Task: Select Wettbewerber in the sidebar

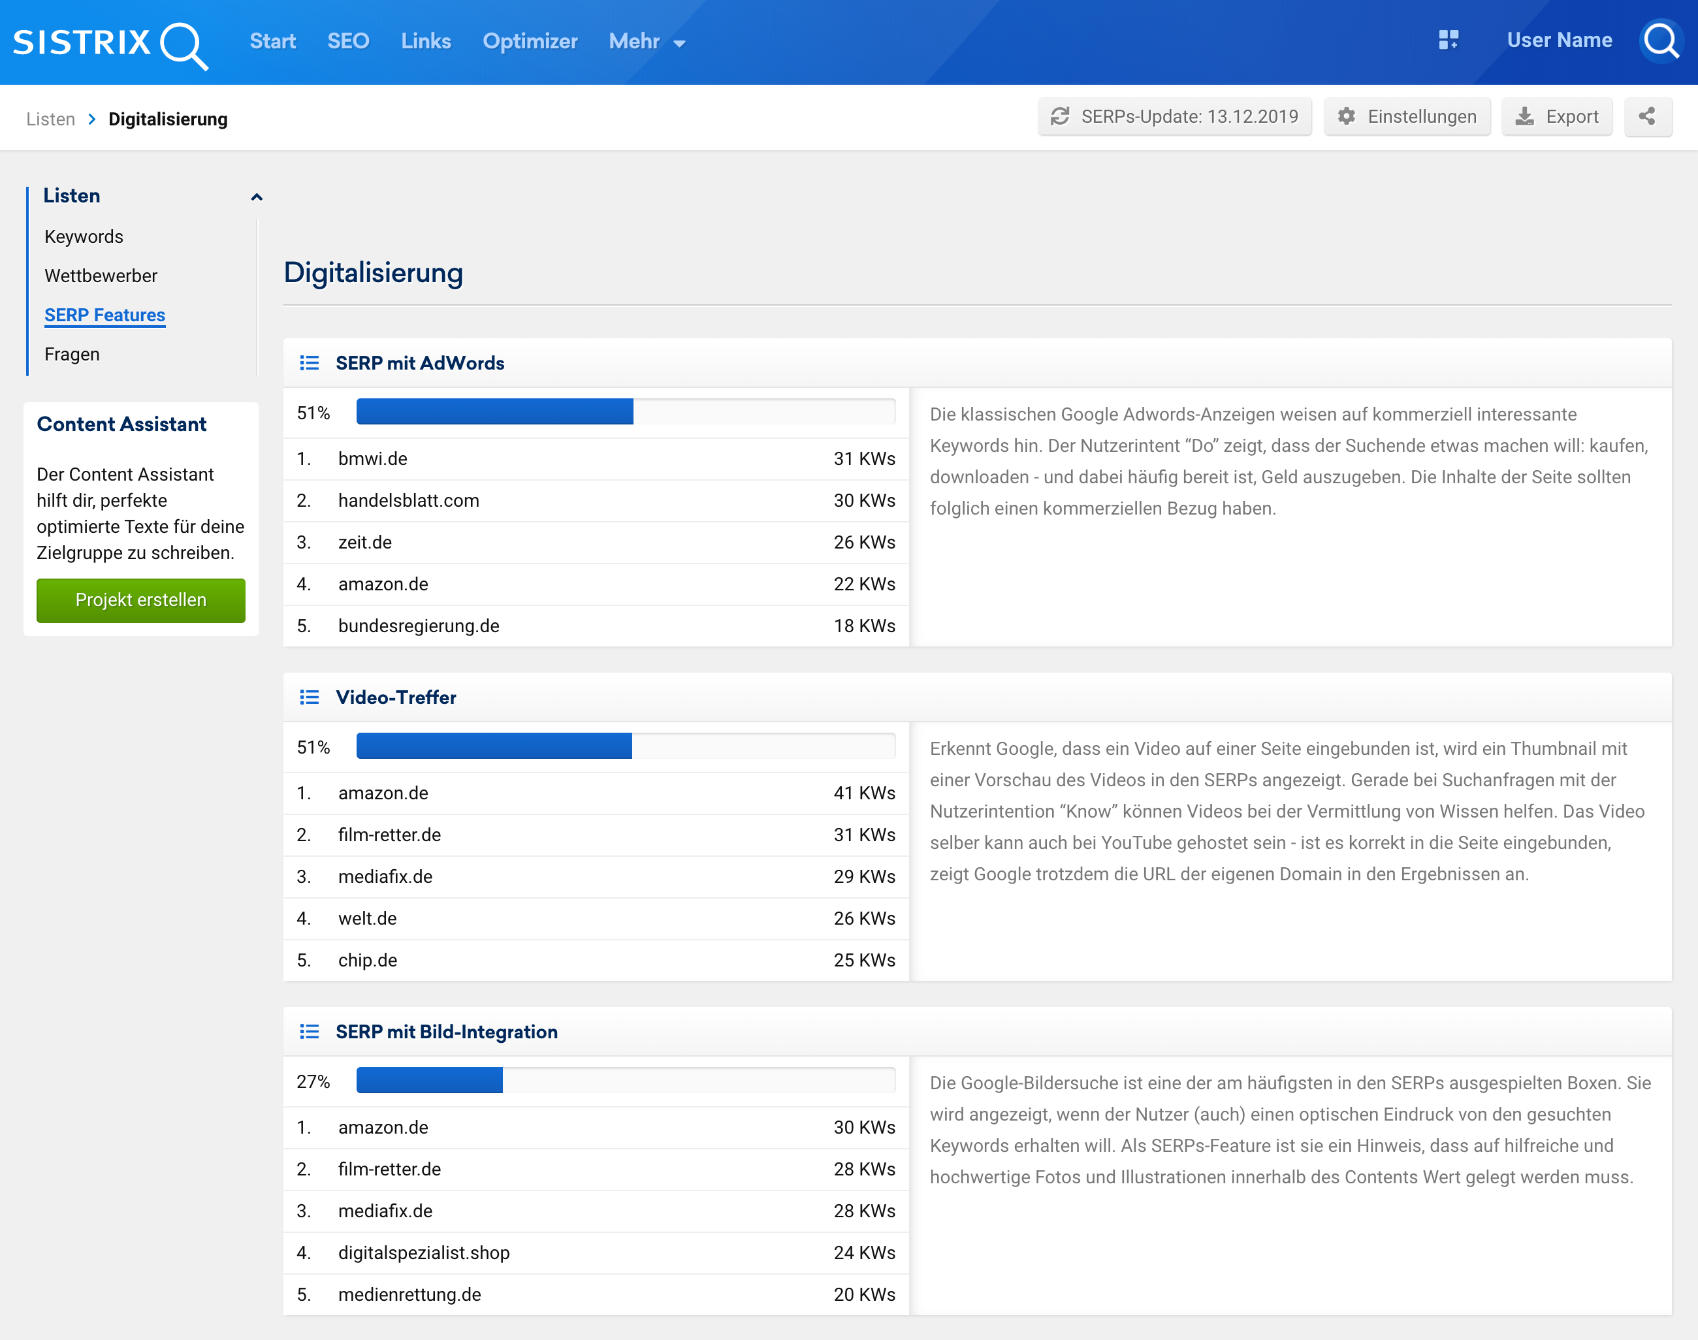Action: (x=101, y=276)
